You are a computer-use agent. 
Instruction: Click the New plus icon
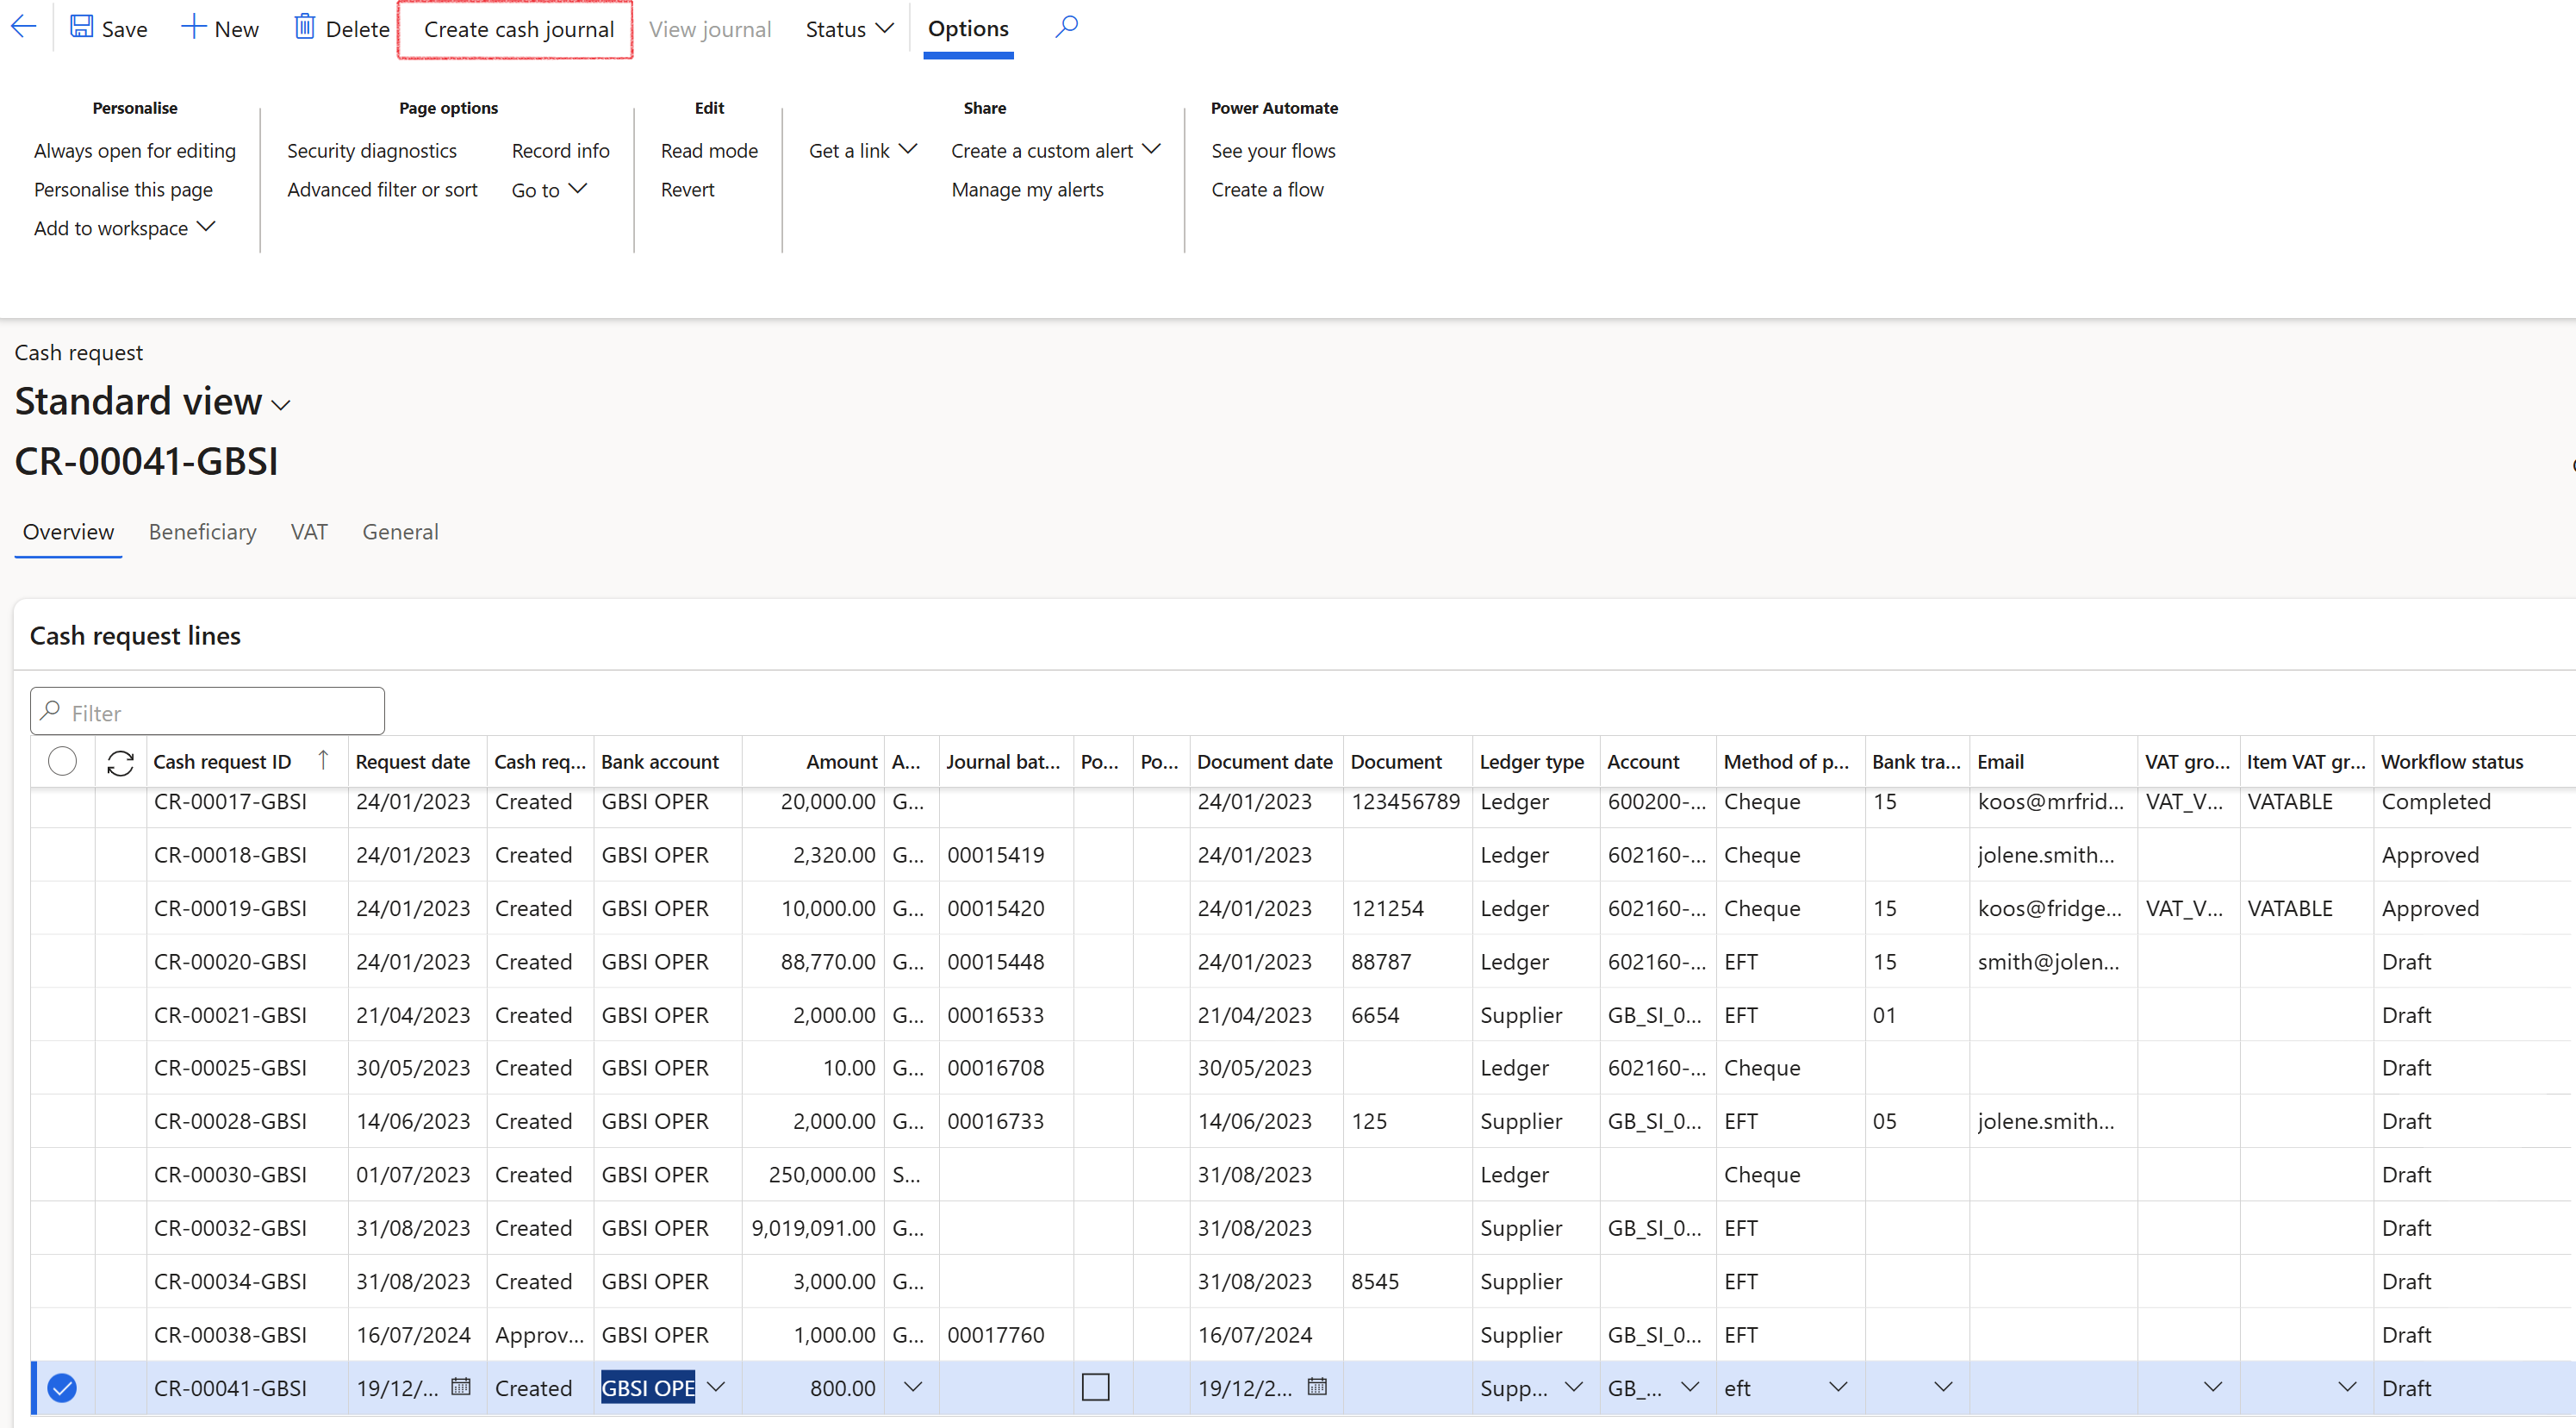[x=192, y=27]
